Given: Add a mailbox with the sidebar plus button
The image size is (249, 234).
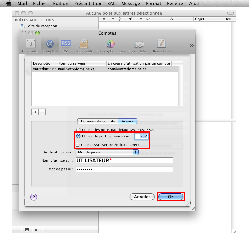Looking at the screenshot, I should (17, 230).
